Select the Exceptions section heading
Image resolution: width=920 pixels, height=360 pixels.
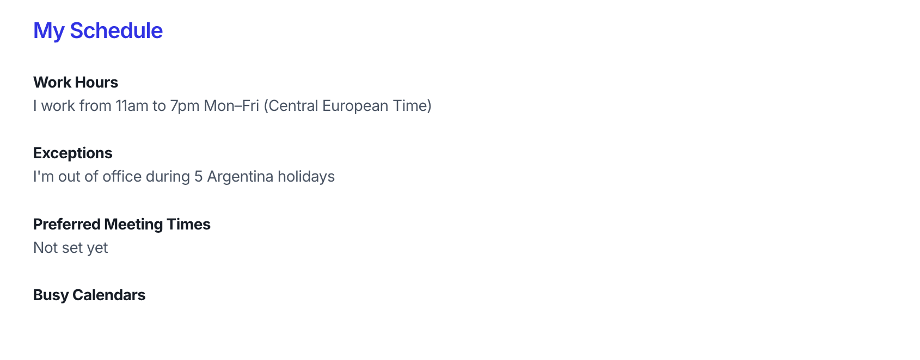tap(73, 153)
